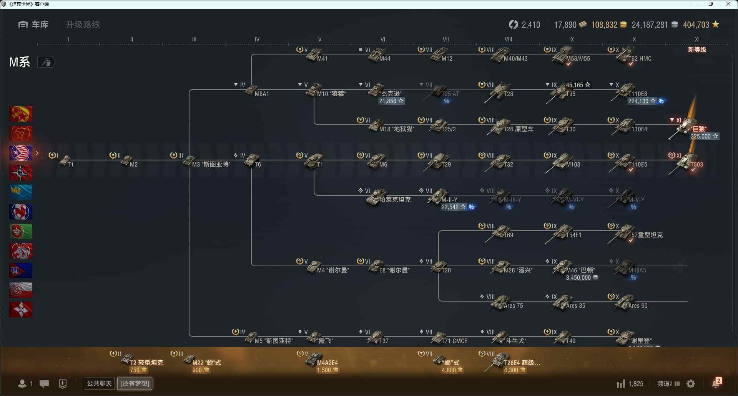Screen dimensions: 738x396
Task: Click the credits balance 24,187,281
Action: (655, 25)
